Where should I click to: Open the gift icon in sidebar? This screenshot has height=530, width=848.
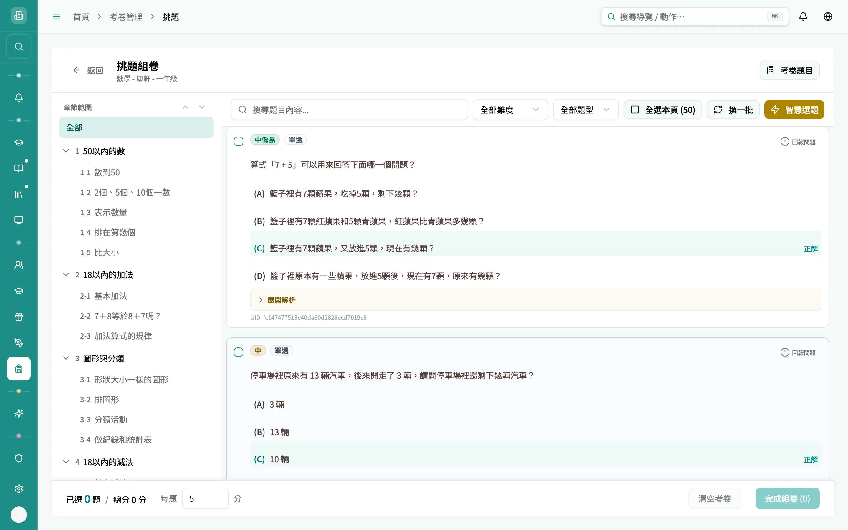coord(19,317)
